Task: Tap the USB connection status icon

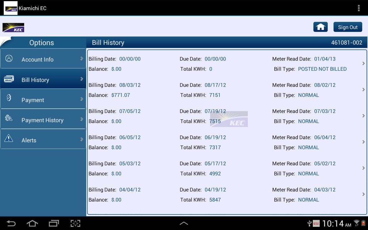Action: click(x=309, y=223)
